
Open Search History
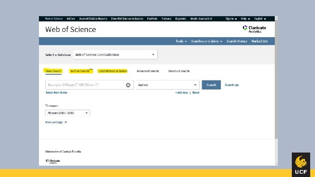tap(237, 41)
